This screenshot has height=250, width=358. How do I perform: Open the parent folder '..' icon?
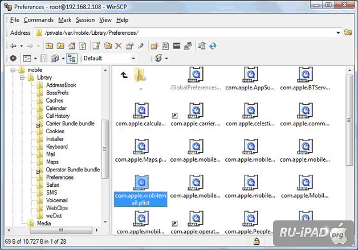point(139,75)
